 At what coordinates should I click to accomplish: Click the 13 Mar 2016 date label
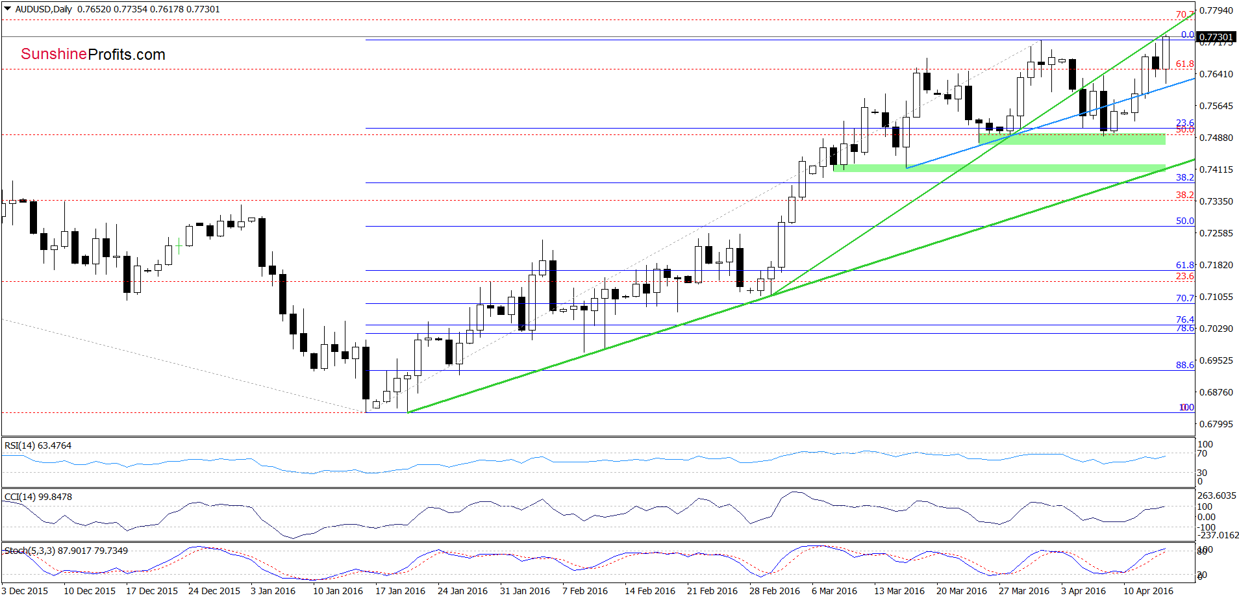899,591
